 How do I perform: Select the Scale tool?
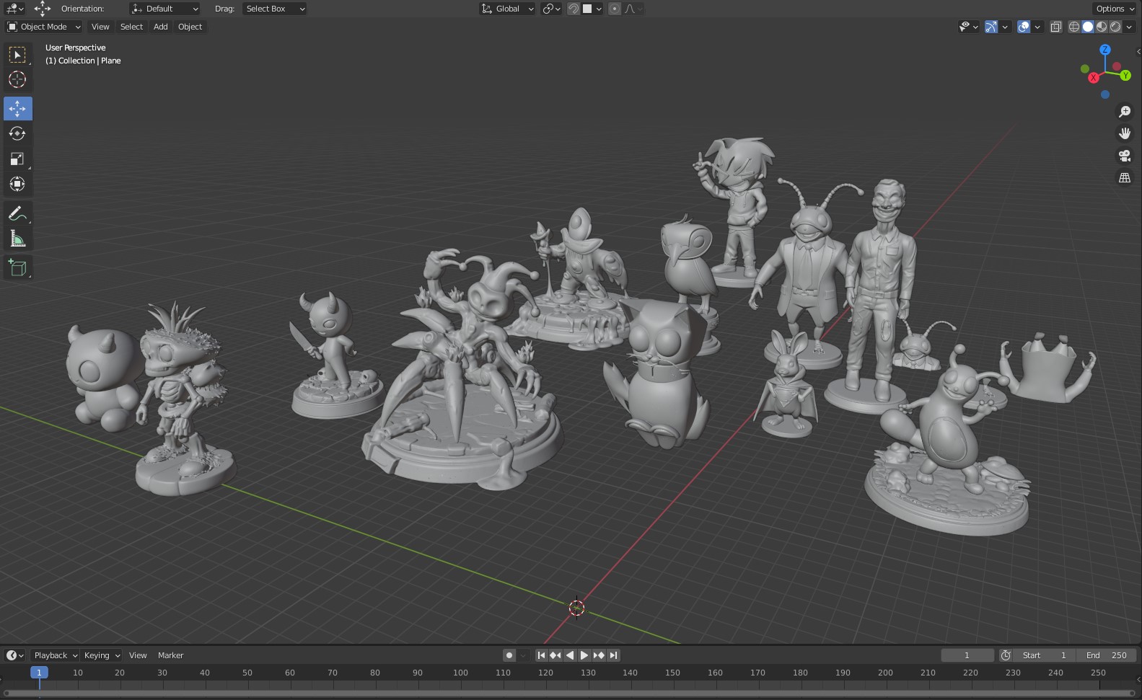click(17, 159)
